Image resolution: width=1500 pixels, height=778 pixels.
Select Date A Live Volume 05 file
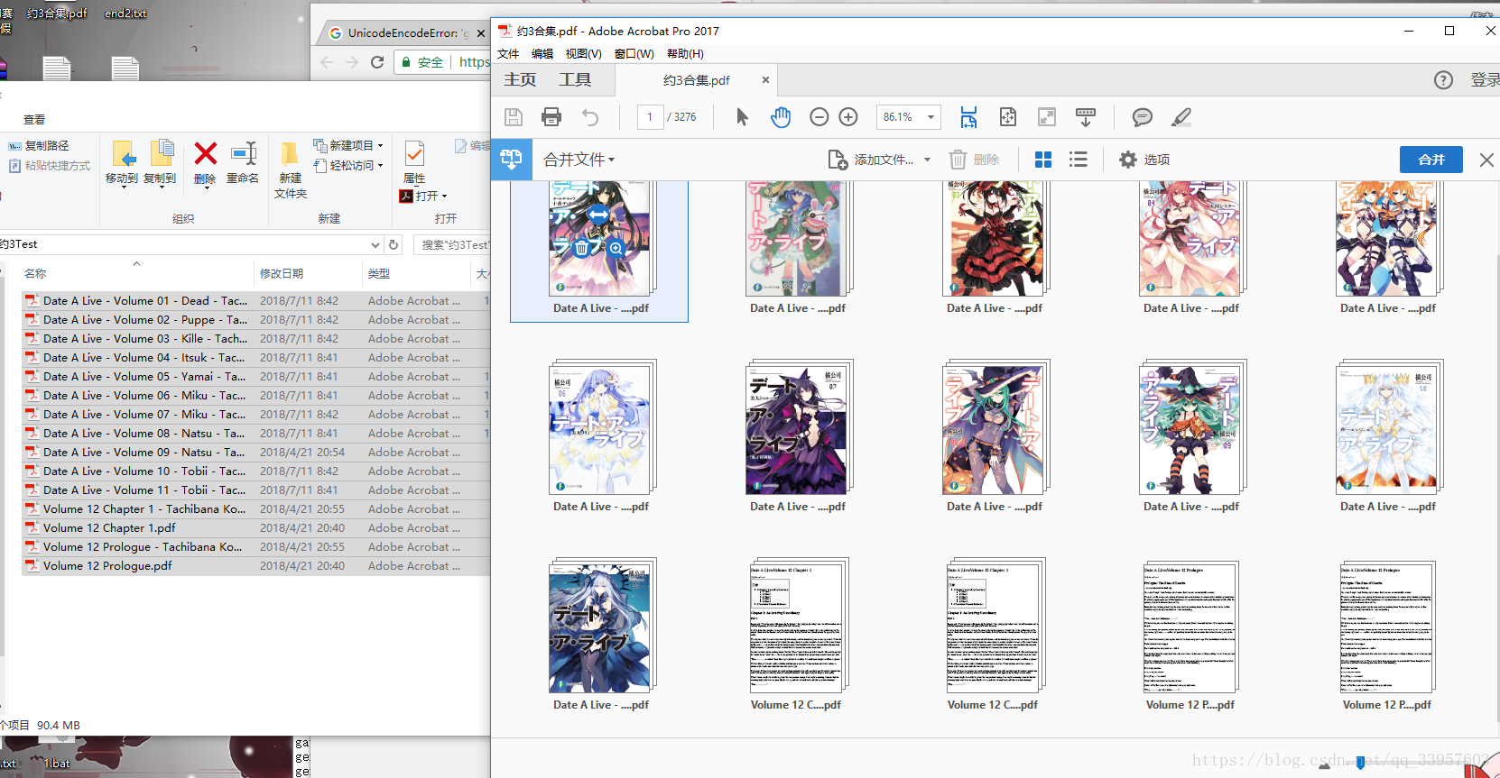tap(255, 376)
